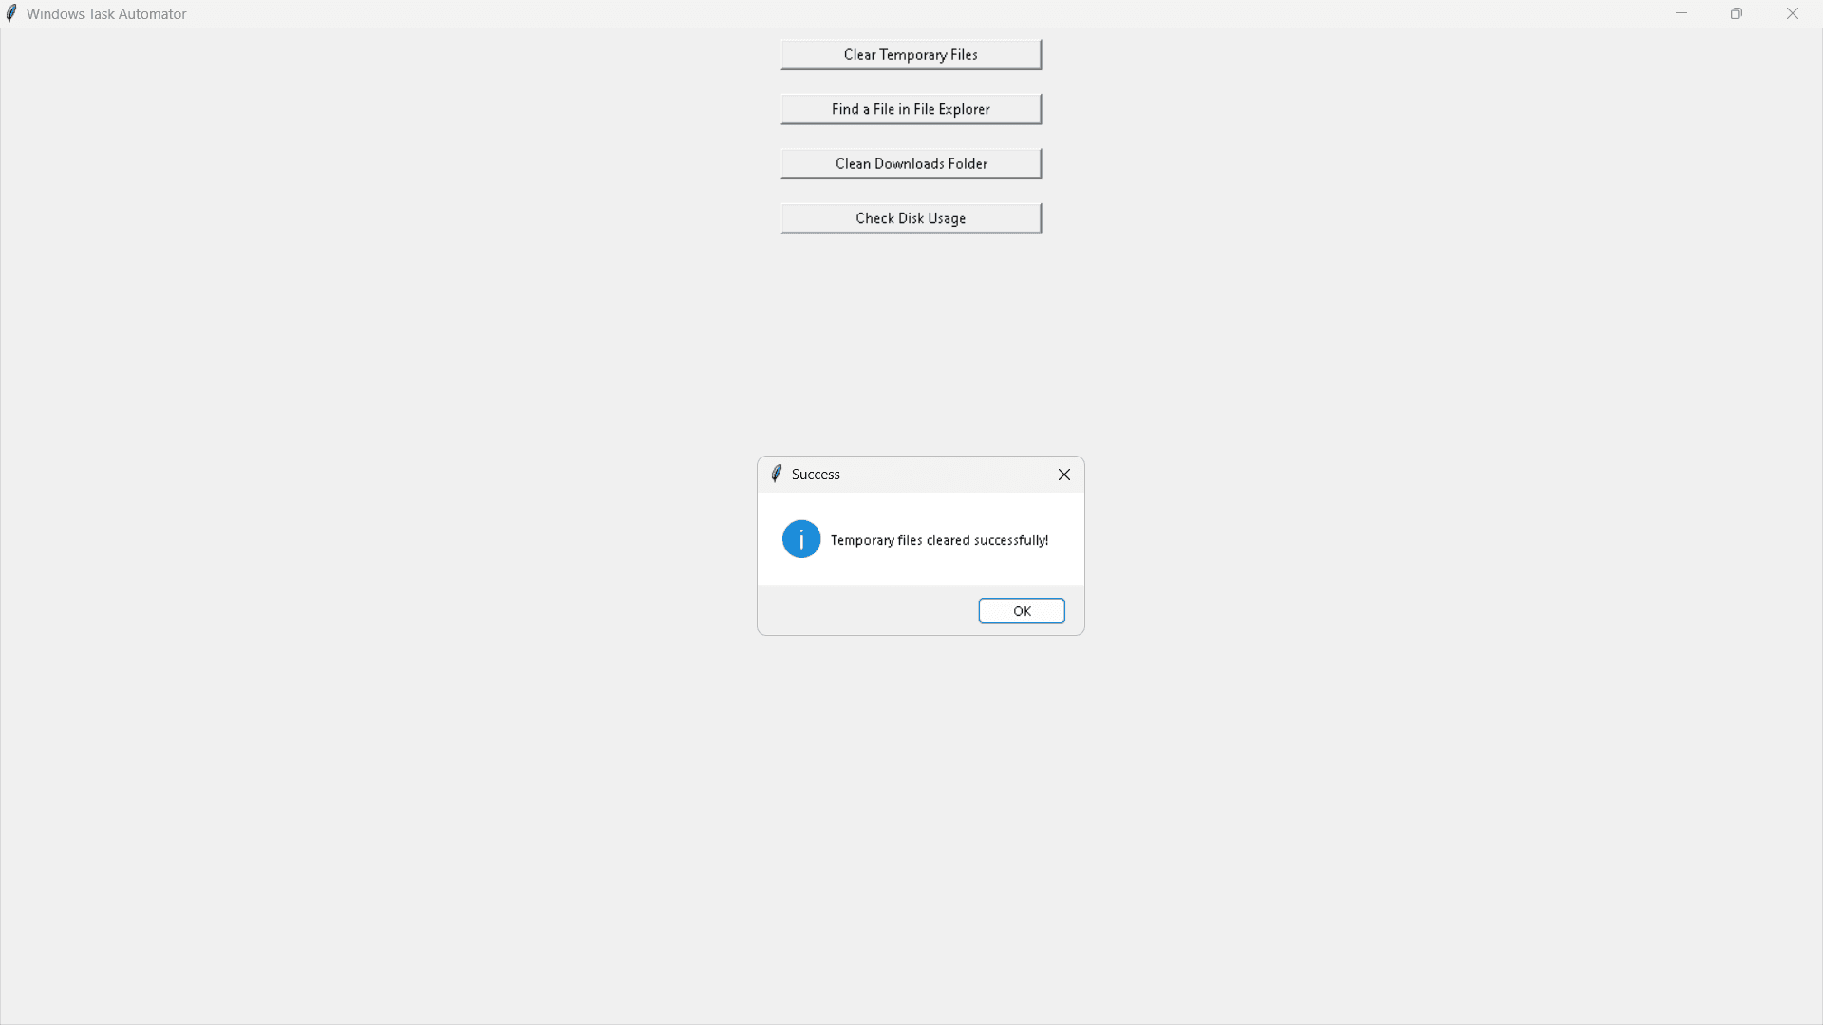Select the Temporary files cleared successfully message
Viewport: 1823px width, 1025px height.
pos(939,540)
